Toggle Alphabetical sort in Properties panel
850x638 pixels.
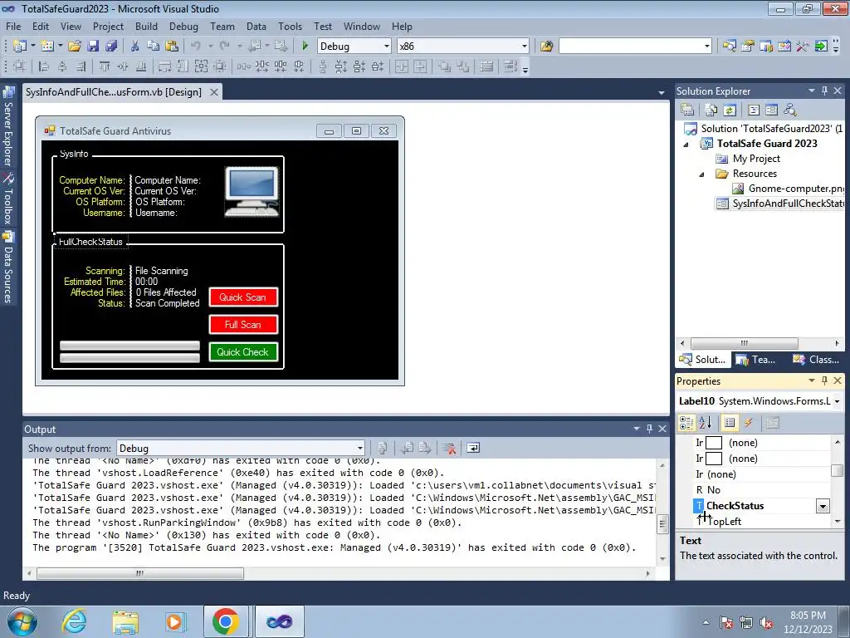pyautogui.click(x=706, y=423)
